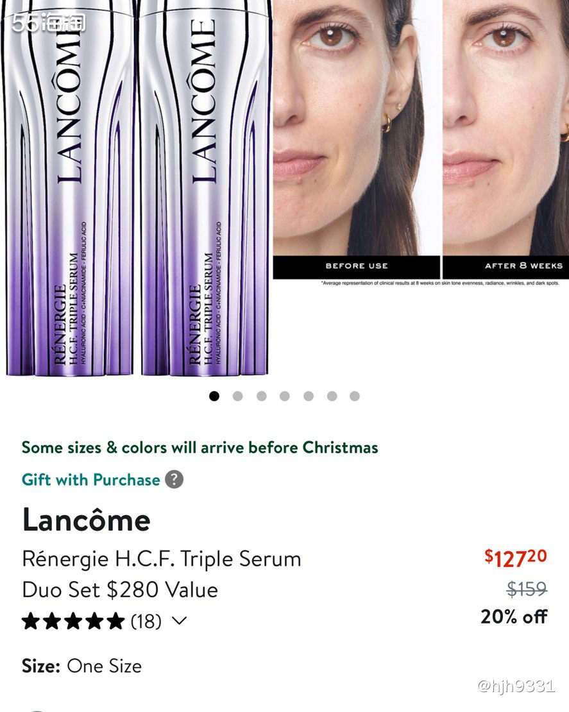Click the Gift with Purchase help icon

(174, 480)
